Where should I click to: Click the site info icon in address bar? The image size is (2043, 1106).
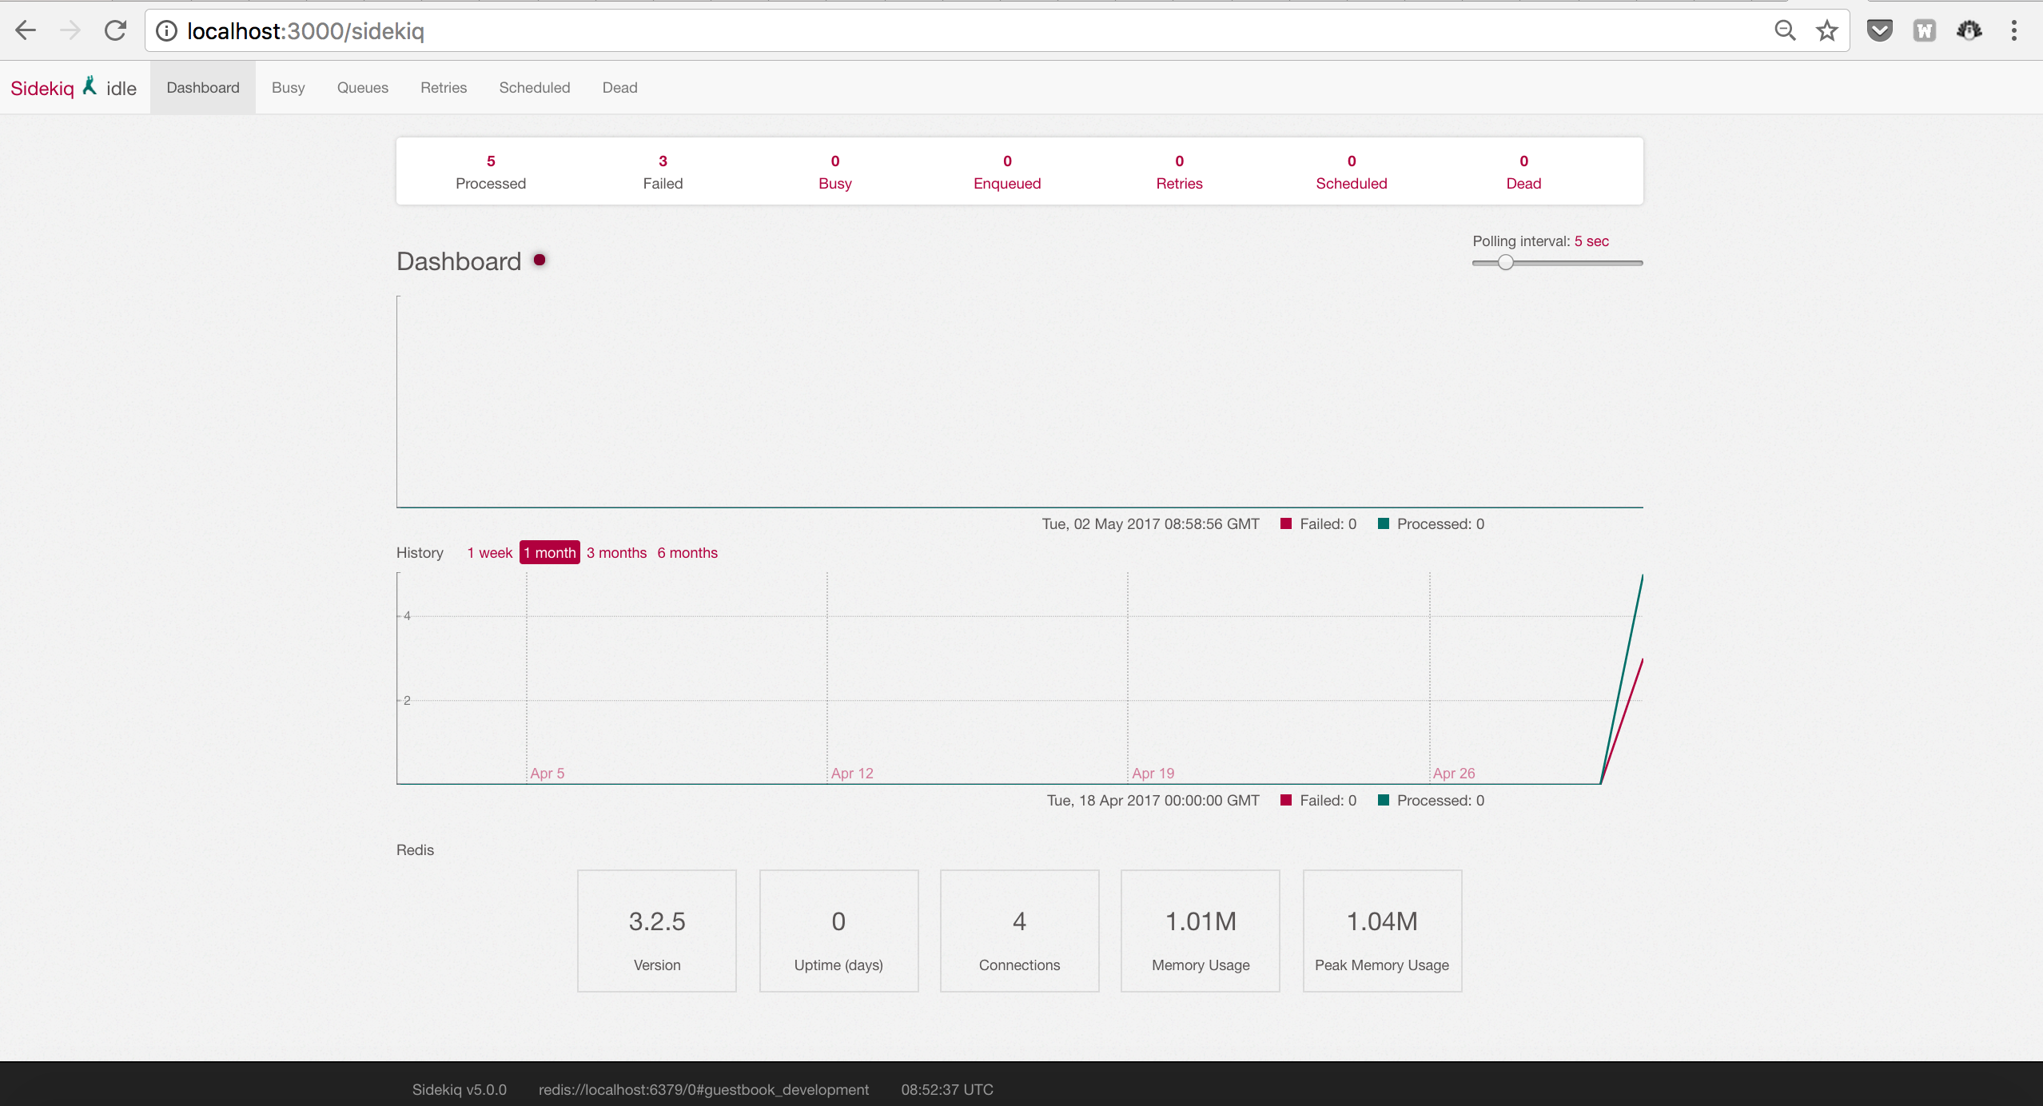pos(166,31)
